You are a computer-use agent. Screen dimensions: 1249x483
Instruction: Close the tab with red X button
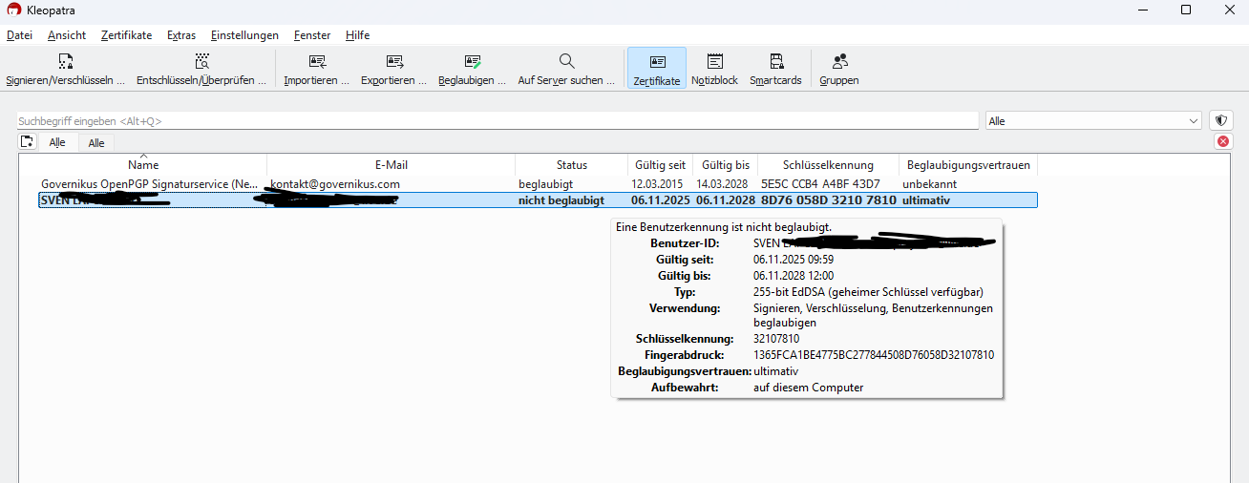[1222, 141]
